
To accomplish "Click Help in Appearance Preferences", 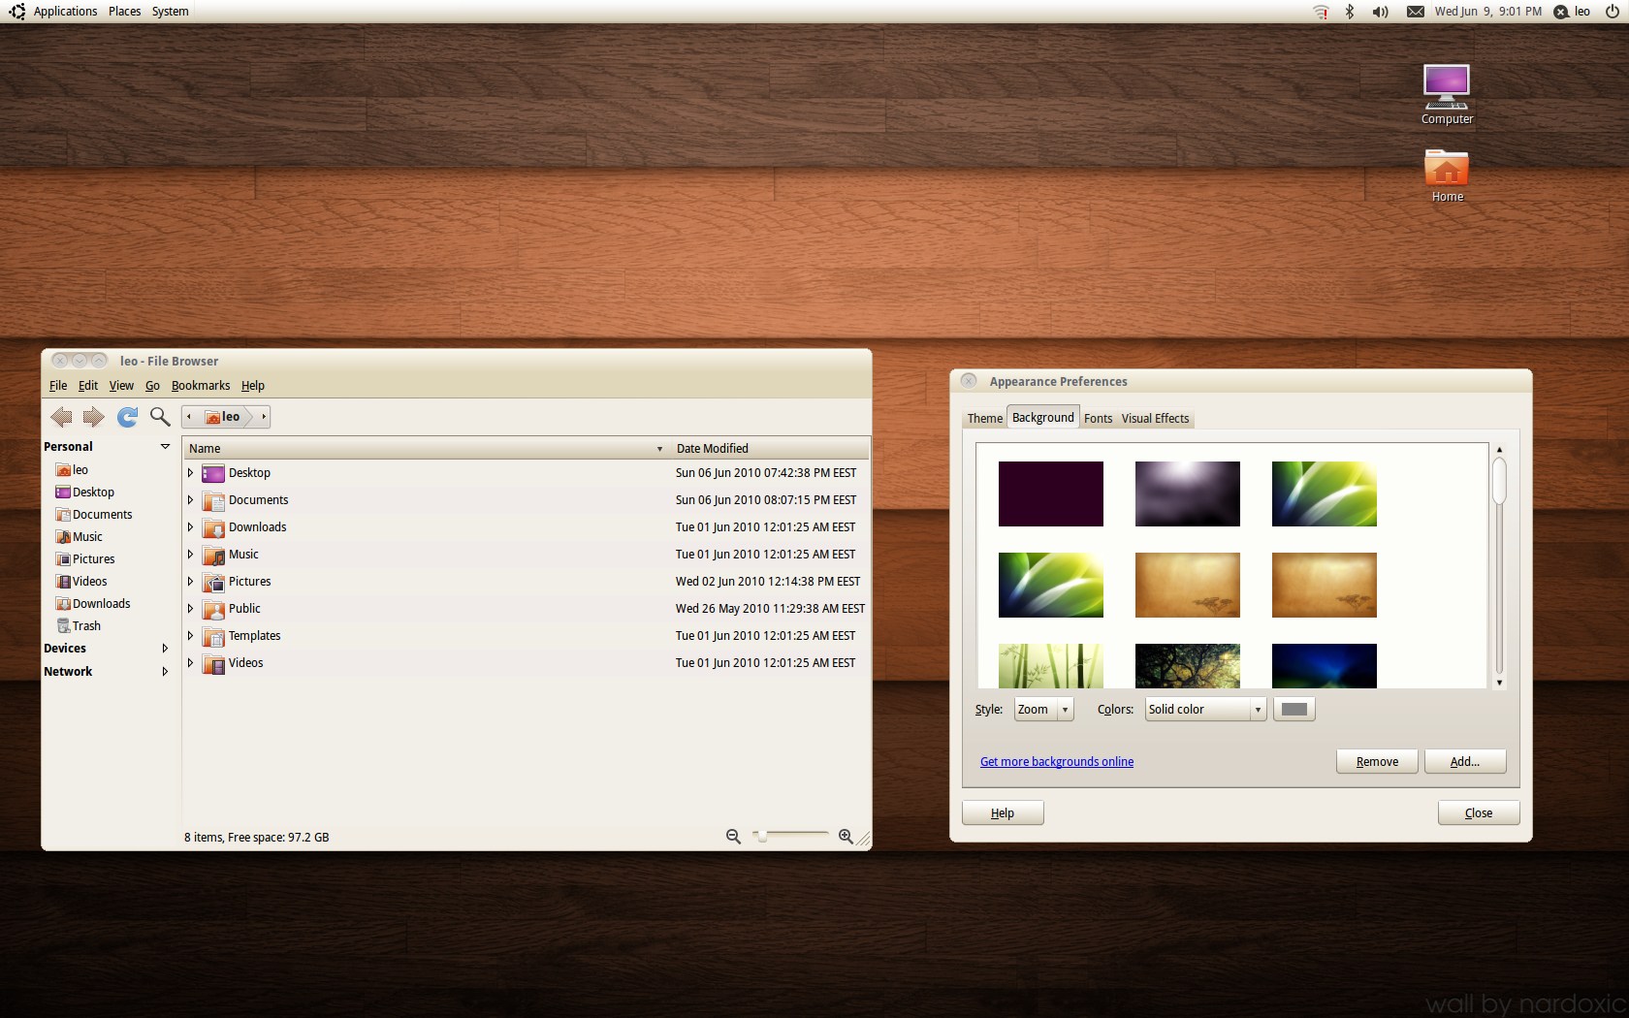I will tap(1003, 813).
